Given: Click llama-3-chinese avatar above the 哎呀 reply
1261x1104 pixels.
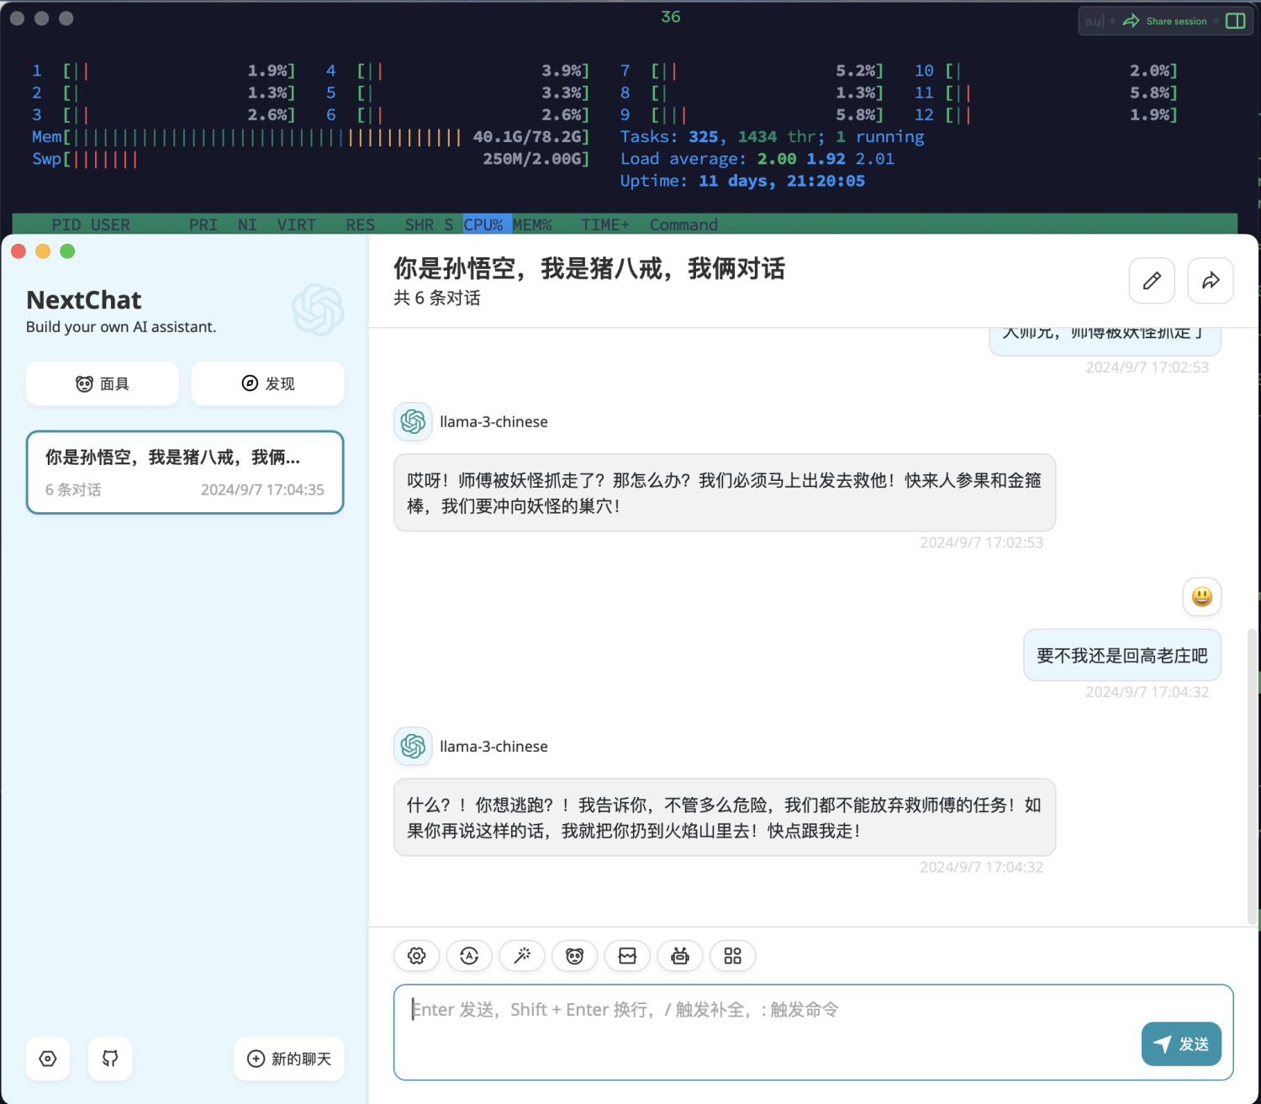Looking at the screenshot, I should (413, 421).
